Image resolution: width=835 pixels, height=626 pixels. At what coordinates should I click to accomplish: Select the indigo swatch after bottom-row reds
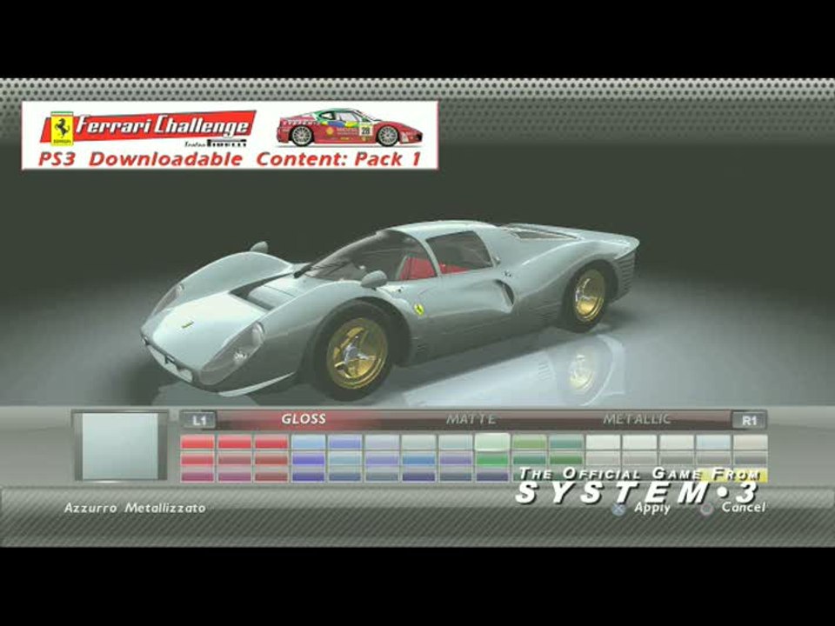coord(308,475)
